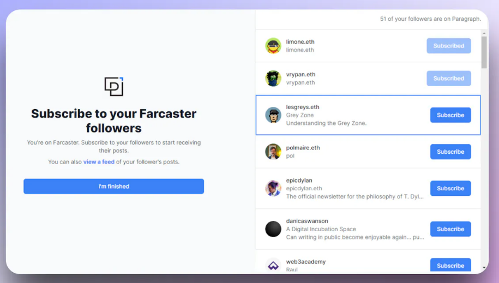The height and width of the screenshot is (283, 499).
Task: Toggle Subscribed button for vrypan.eth
Action: [x=448, y=79]
